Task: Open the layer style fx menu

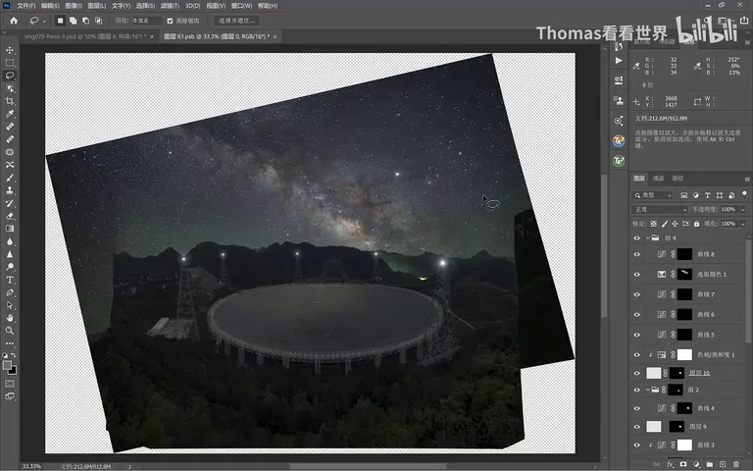Action: click(x=670, y=464)
